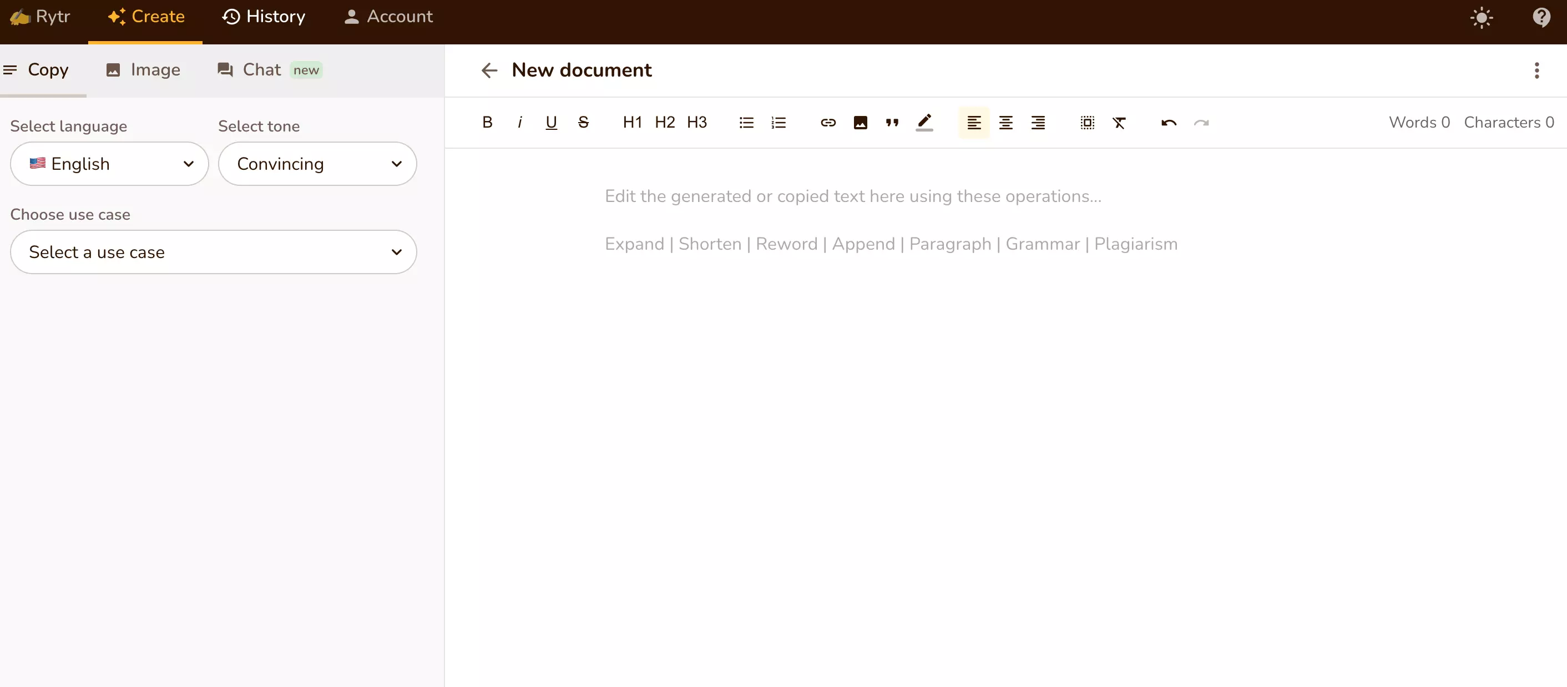Image resolution: width=1567 pixels, height=687 pixels.
Task: Toggle bold formatting on selected text
Action: 487,122
